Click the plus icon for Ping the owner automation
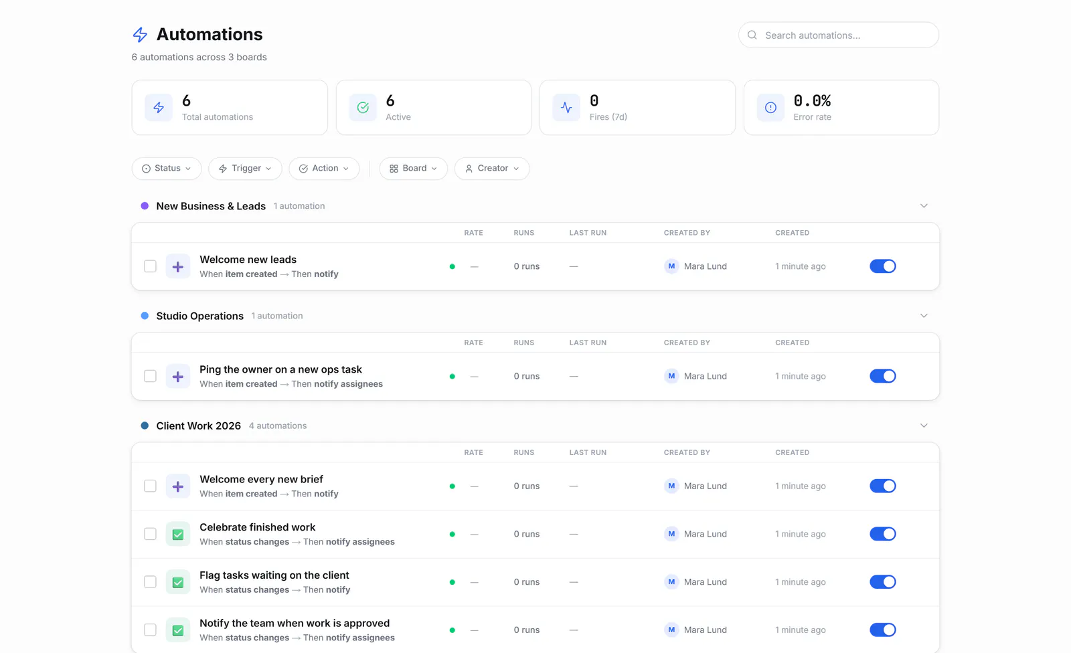 tap(178, 376)
